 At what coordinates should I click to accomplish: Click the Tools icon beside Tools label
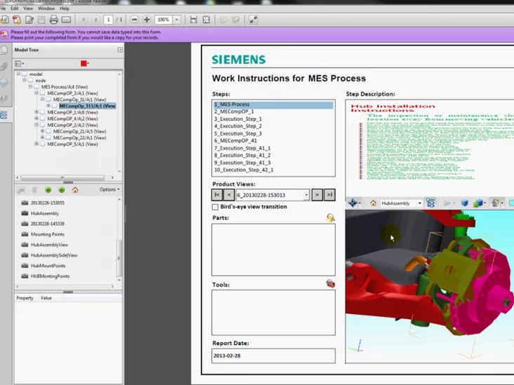[331, 283]
